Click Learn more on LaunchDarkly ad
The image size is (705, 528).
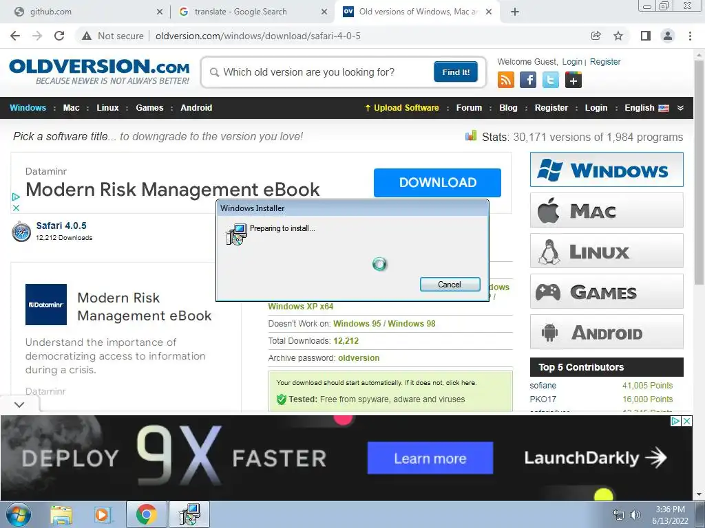point(430,458)
